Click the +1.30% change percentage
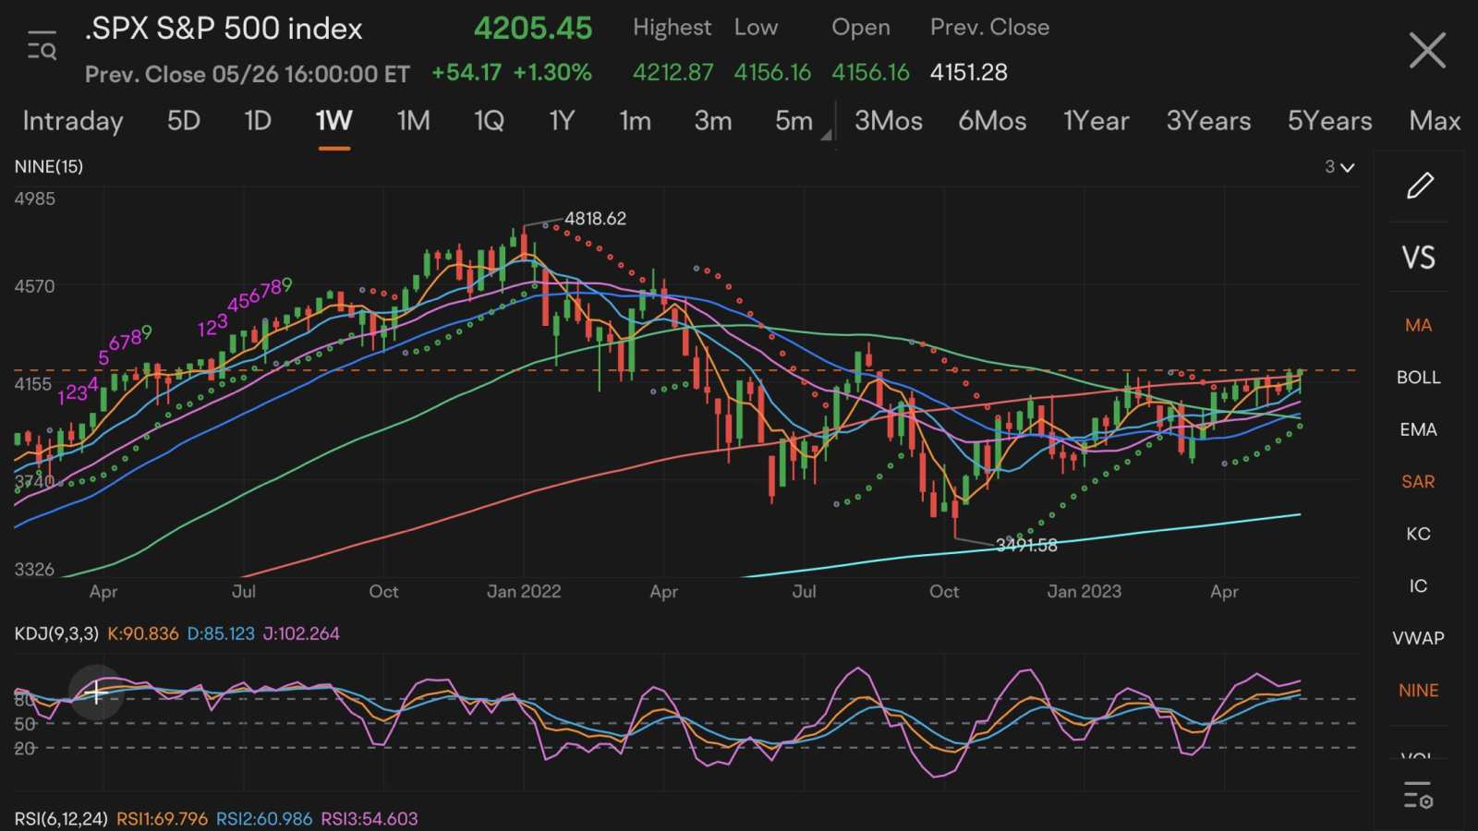Screen dimensions: 1478x831 point(552,72)
